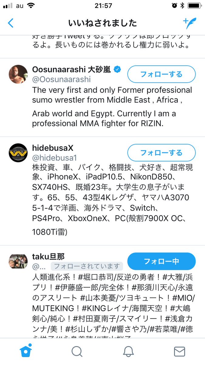Tap the フォローされています label
The height and width of the screenshot is (365, 205).
(87, 266)
